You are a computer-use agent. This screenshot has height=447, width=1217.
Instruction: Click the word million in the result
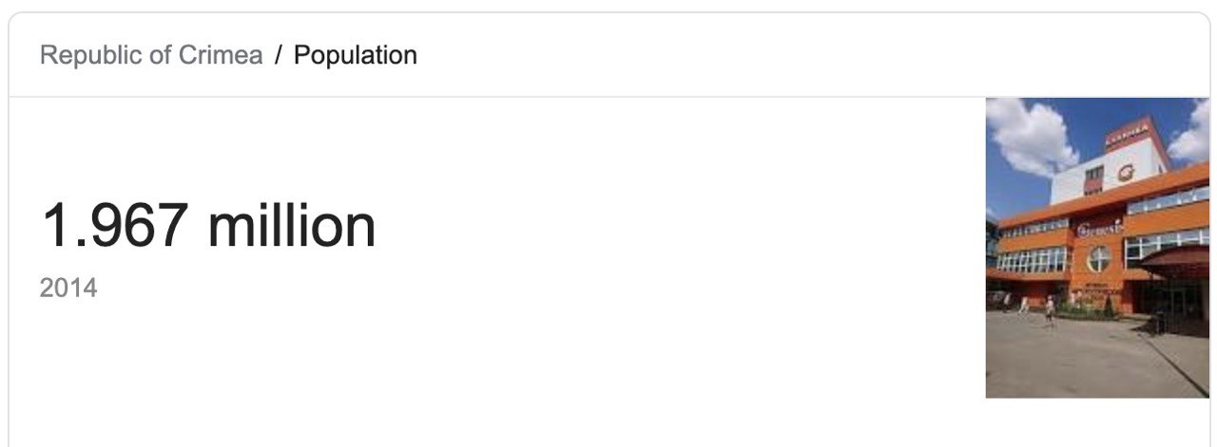pyautogui.click(x=292, y=226)
